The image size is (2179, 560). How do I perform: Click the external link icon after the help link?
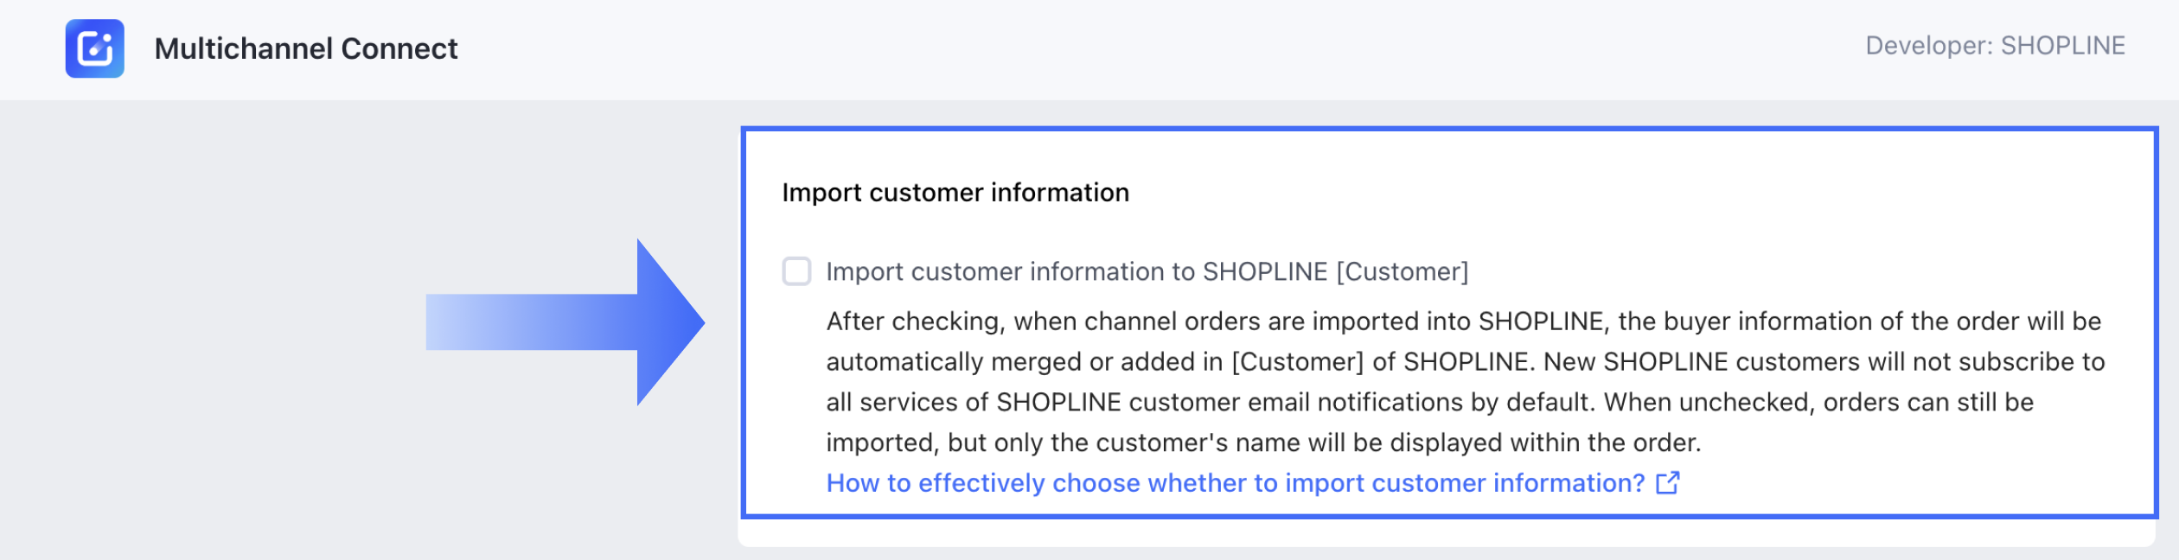pos(1667,483)
